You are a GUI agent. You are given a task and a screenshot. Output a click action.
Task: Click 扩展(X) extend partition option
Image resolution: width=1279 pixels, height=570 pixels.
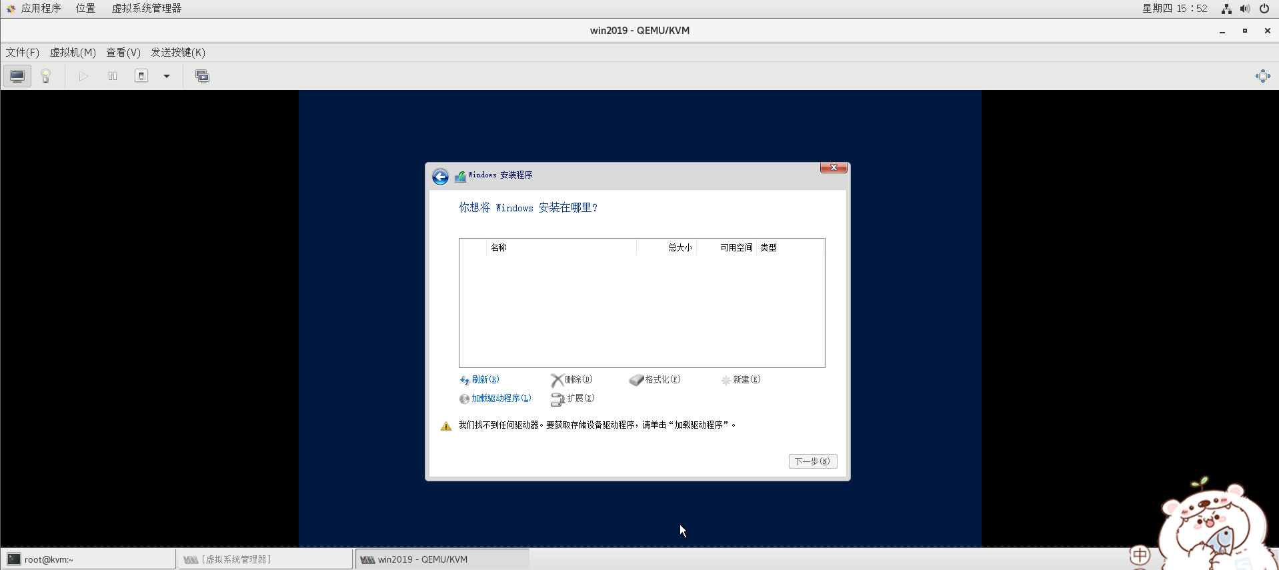point(581,398)
